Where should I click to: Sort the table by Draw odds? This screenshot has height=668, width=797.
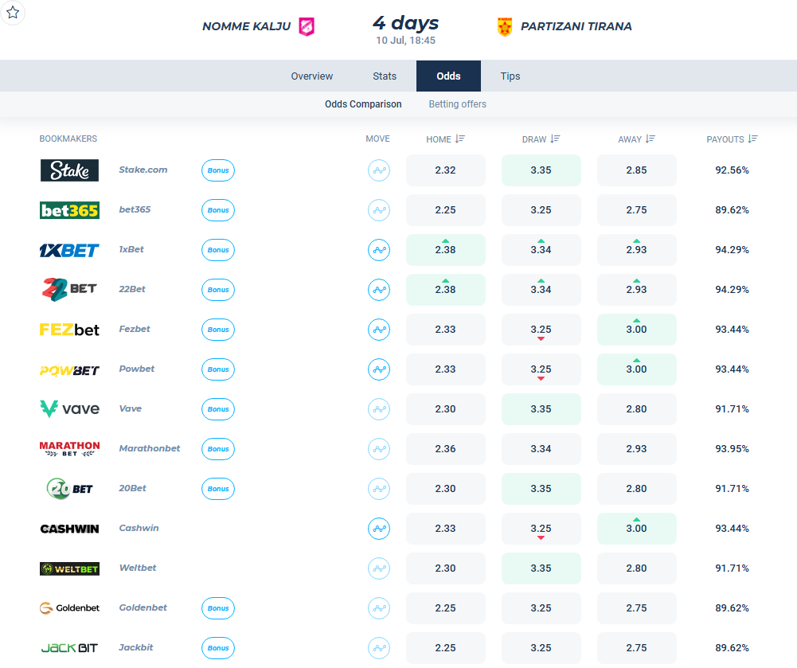pyautogui.click(x=541, y=139)
